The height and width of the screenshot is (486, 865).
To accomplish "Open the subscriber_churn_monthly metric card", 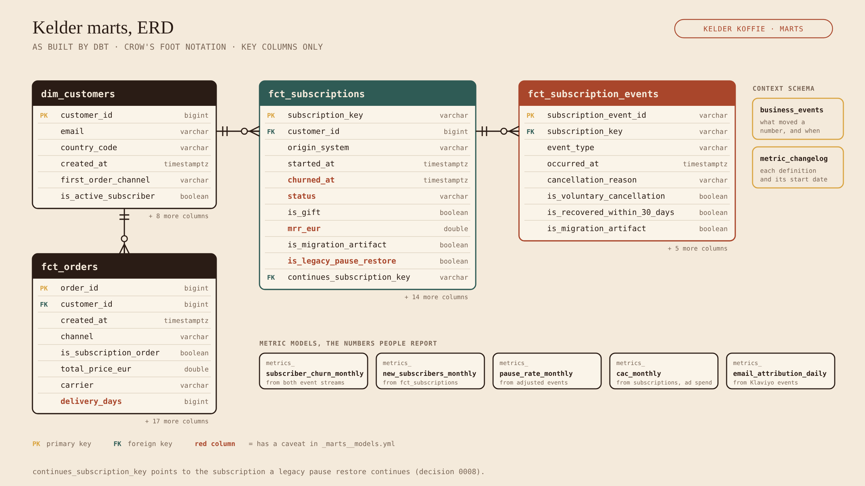I will click(314, 371).
